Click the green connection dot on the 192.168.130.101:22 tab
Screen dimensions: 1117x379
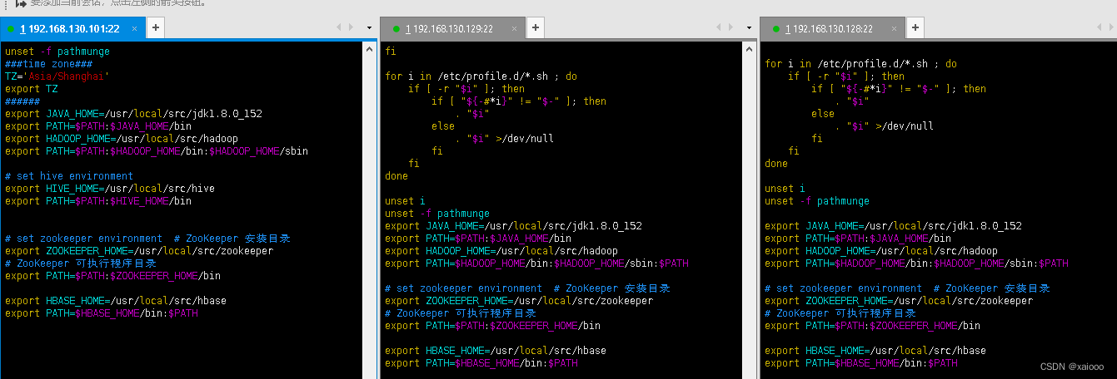coord(11,29)
